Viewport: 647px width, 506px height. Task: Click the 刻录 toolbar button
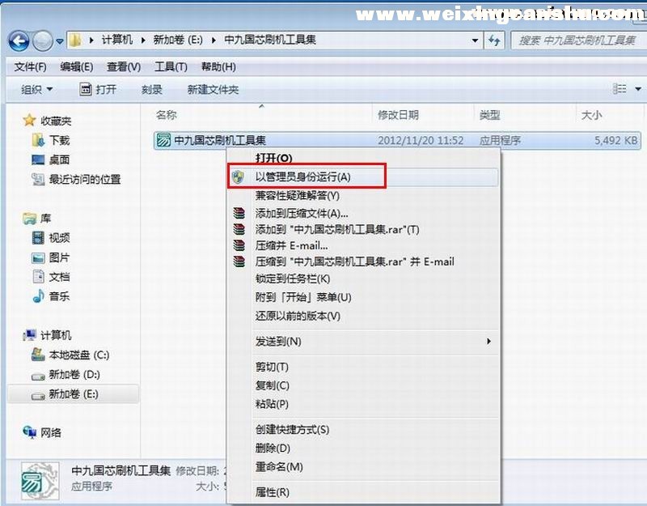click(151, 90)
